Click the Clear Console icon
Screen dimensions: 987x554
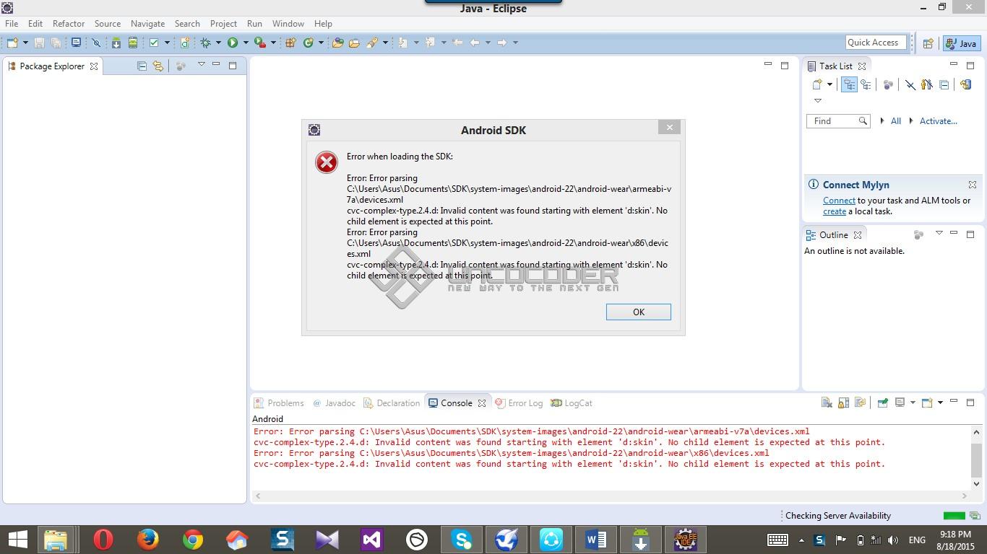[827, 403]
